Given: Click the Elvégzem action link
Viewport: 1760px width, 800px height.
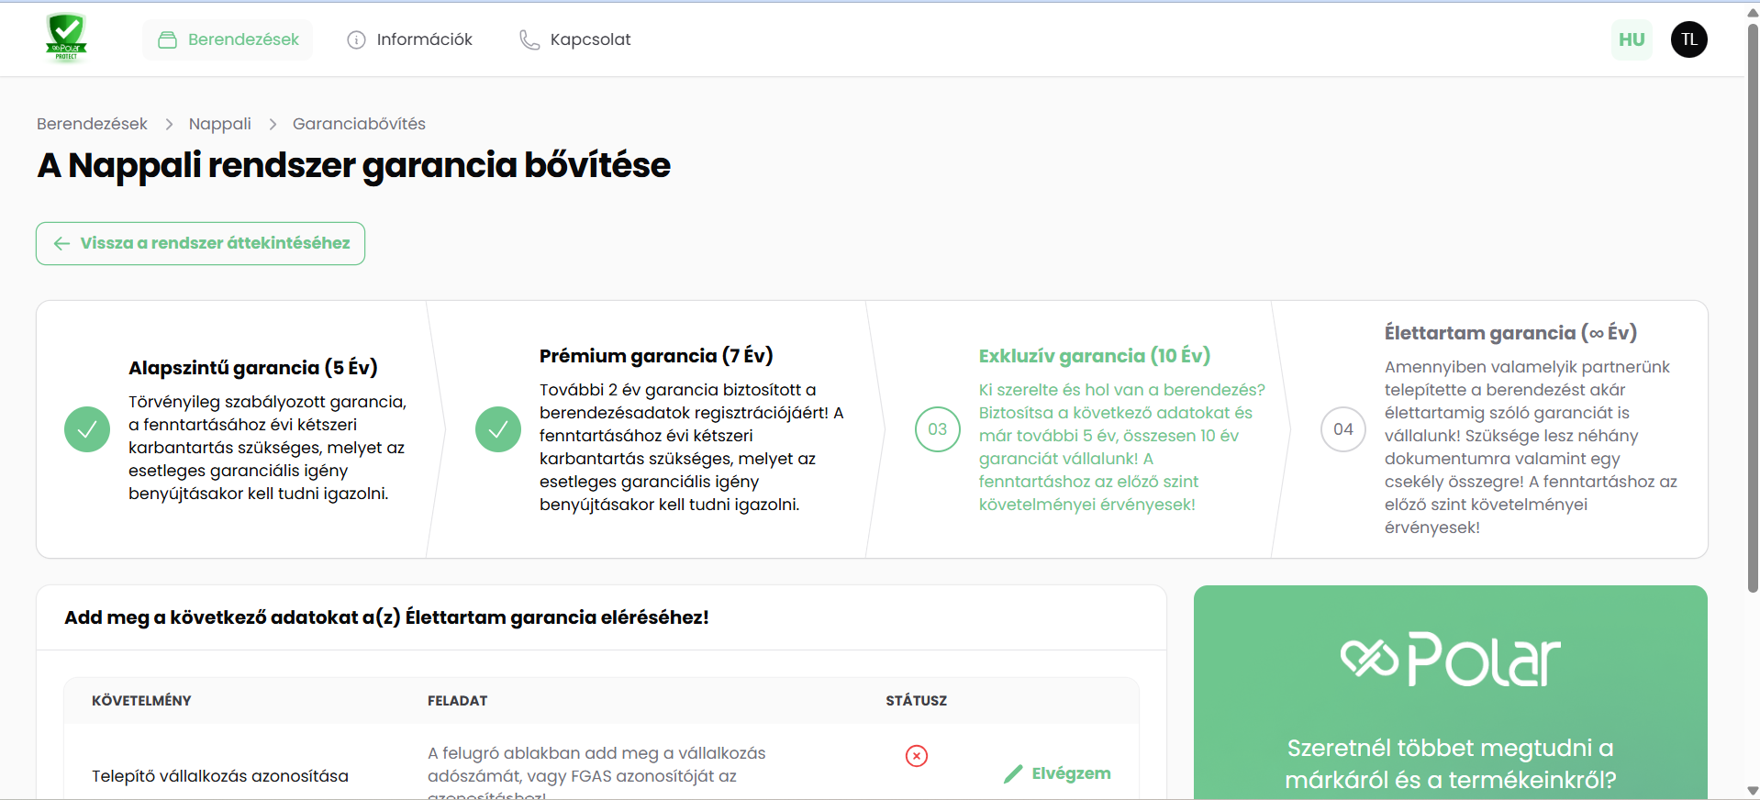Looking at the screenshot, I should coord(1057,773).
